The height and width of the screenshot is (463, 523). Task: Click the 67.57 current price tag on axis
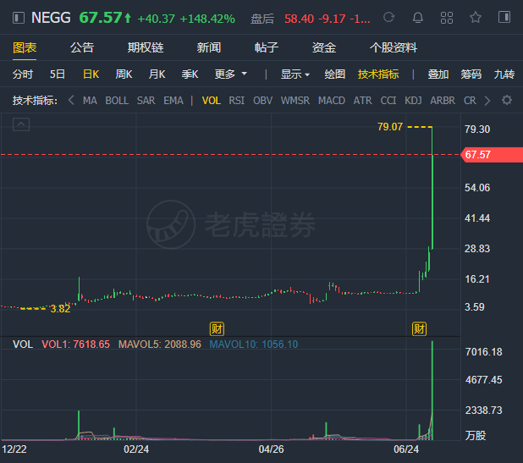492,155
